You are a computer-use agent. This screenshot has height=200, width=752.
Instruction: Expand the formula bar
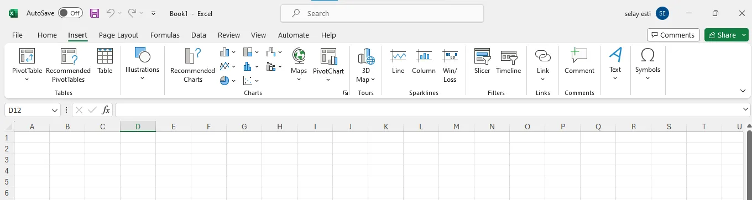745,110
